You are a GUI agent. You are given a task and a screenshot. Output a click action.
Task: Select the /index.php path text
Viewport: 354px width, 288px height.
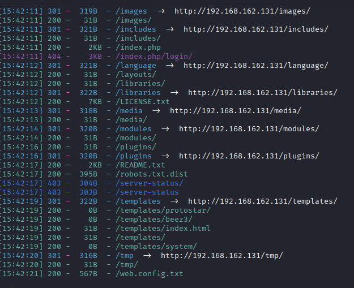[138, 48]
